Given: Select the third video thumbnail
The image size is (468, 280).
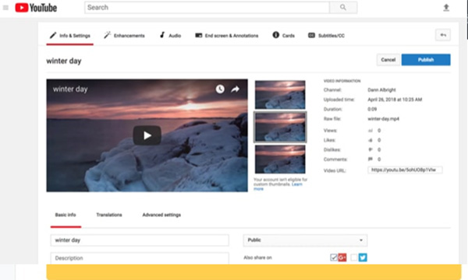Looking at the screenshot, I should [280, 159].
